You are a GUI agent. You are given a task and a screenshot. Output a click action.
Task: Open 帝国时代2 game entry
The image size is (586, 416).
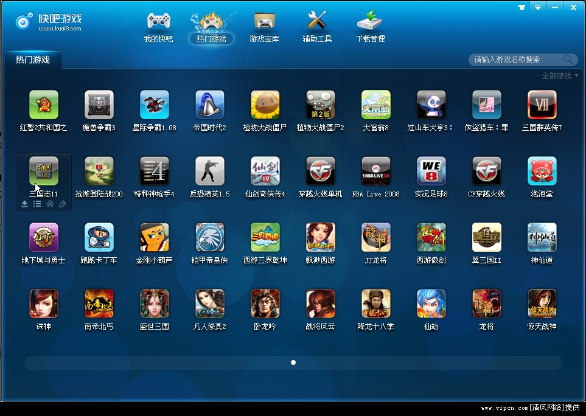210,105
